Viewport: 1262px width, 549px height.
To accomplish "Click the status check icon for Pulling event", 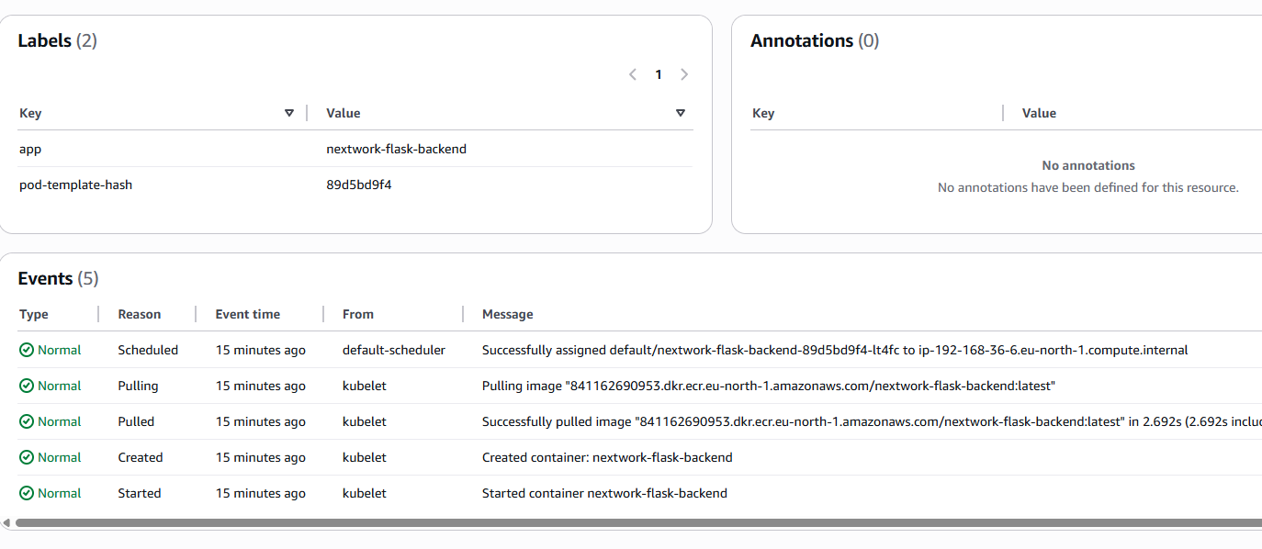I will [x=27, y=386].
